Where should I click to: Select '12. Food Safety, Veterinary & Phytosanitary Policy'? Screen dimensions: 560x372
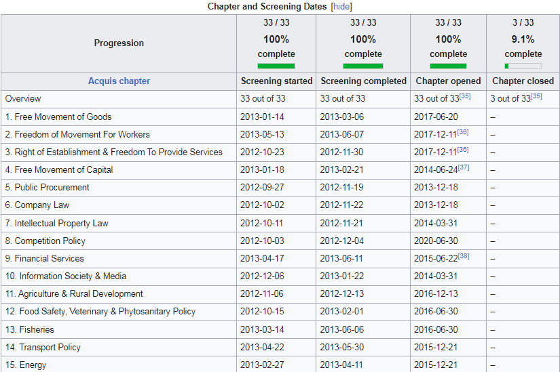[x=100, y=312]
